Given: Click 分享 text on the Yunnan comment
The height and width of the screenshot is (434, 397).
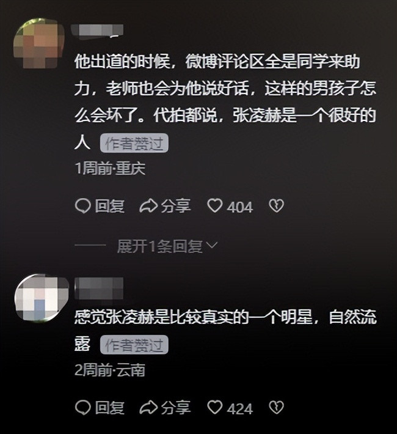Looking at the screenshot, I should click(x=176, y=408).
